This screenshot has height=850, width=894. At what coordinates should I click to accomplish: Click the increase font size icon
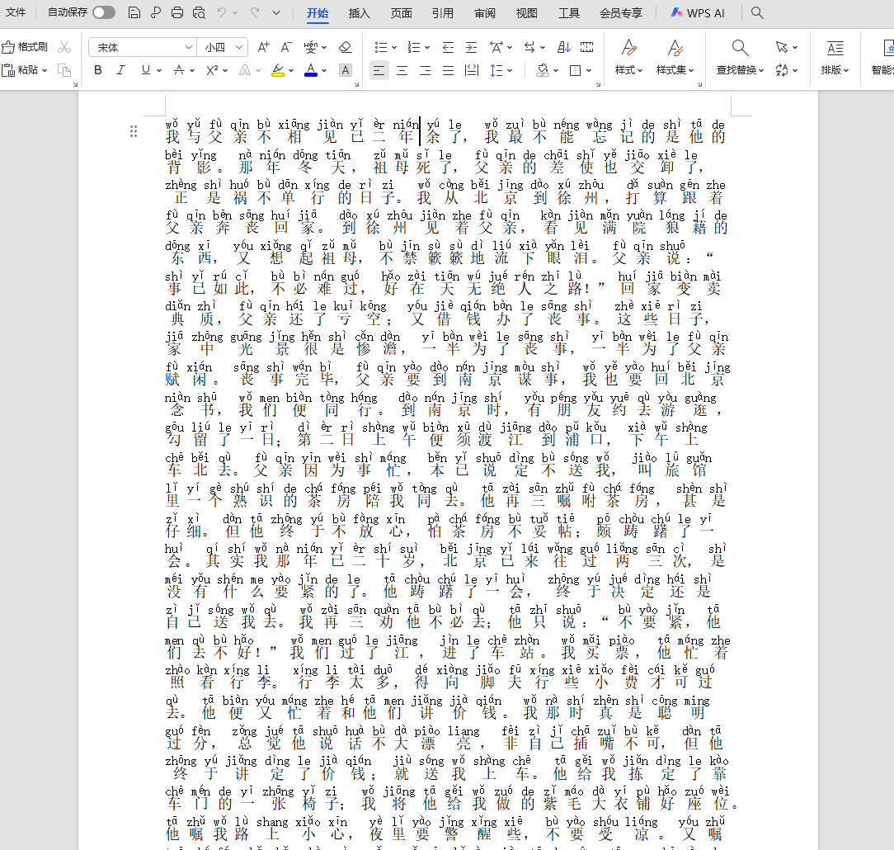[263, 47]
